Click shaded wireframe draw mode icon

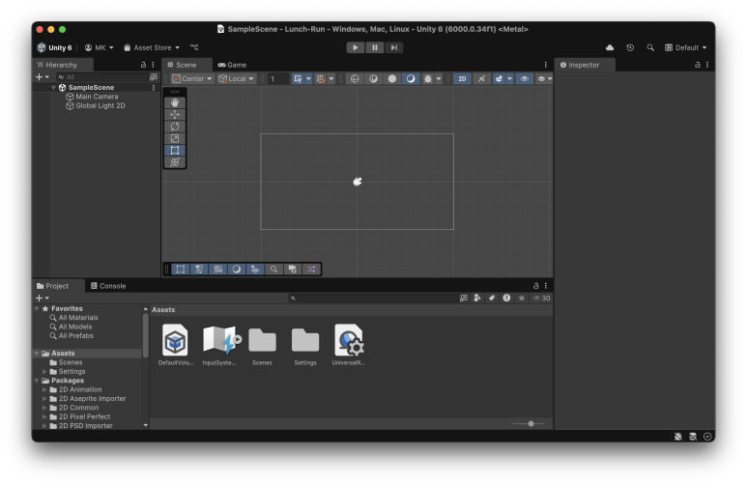373,78
